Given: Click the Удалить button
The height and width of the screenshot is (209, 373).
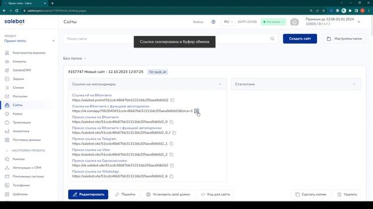Looking at the screenshot, I should (347, 194).
